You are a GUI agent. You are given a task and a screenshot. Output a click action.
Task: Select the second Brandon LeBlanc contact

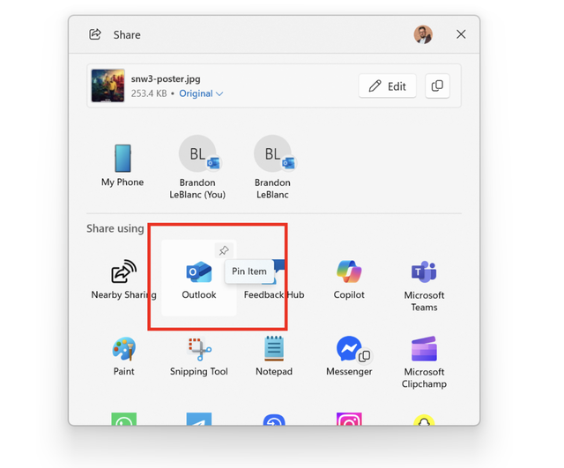coord(272,167)
